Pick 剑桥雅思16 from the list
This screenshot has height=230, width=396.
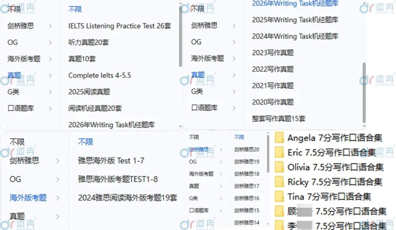[x=246, y=198]
